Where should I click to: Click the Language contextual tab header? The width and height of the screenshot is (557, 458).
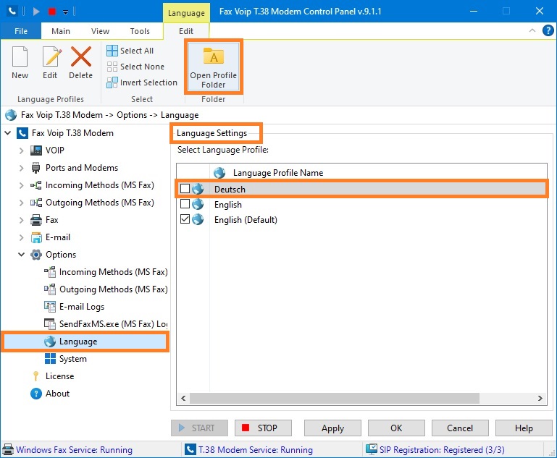pos(186,13)
